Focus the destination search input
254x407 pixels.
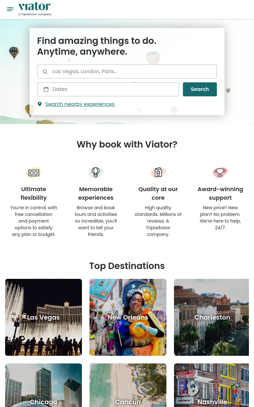(127, 72)
